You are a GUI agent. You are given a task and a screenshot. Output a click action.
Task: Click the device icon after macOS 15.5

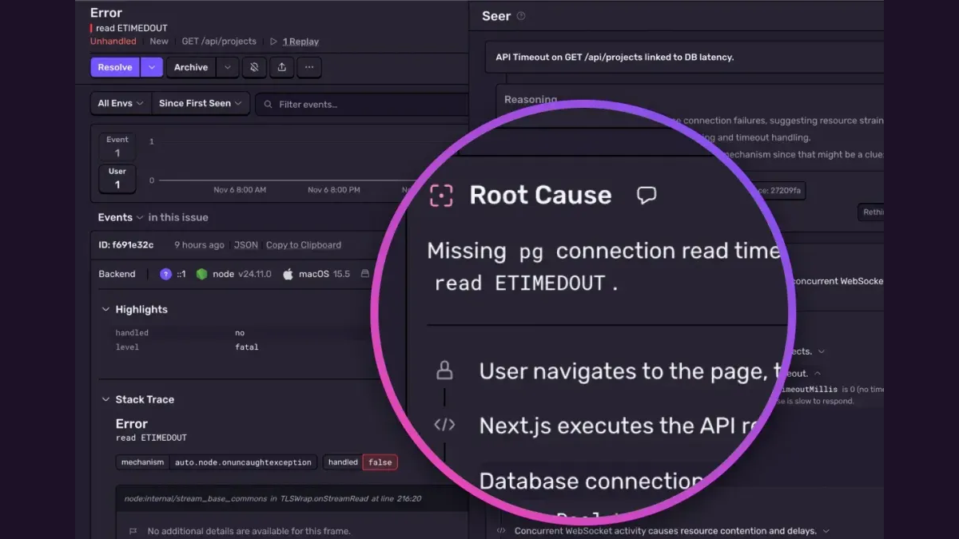(x=365, y=274)
